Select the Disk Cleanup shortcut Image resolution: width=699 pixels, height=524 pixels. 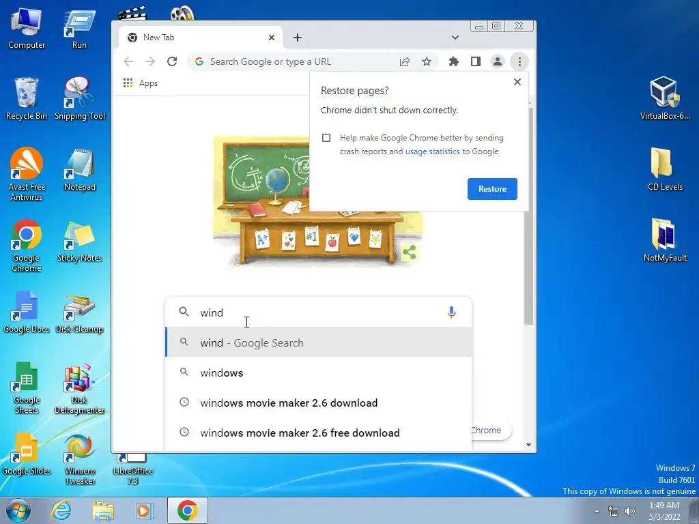coord(79,312)
